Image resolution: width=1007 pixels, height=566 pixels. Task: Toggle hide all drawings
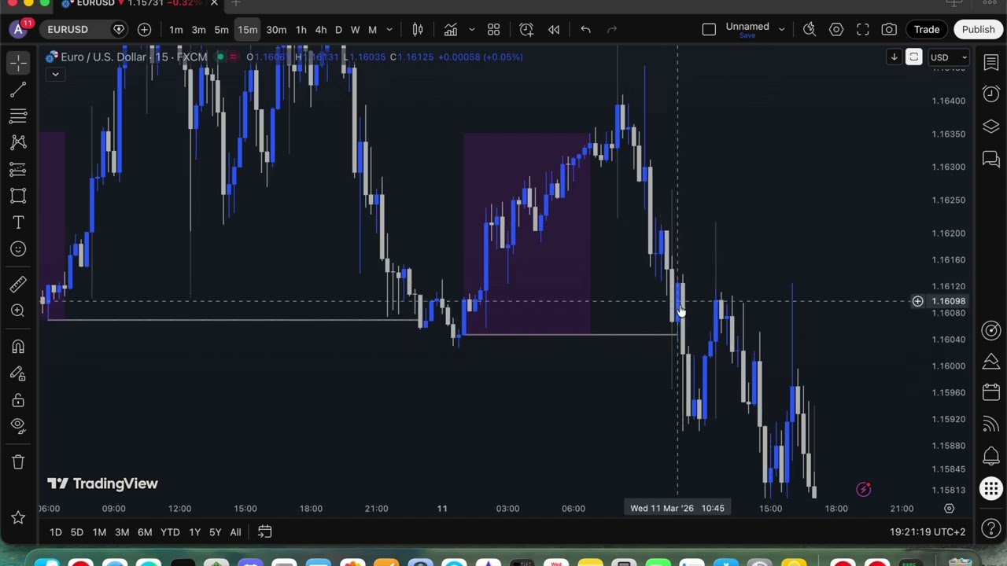click(x=18, y=426)
